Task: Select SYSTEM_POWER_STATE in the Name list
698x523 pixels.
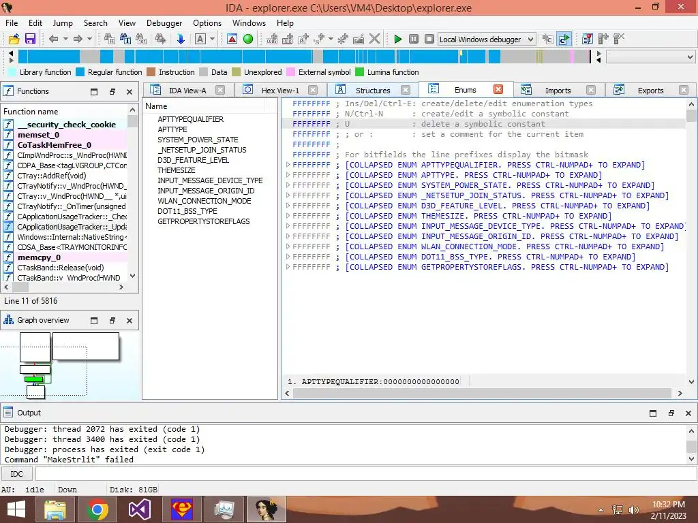Action: click(x=198, y=140)
